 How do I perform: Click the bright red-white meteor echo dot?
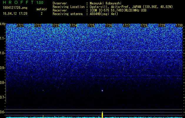coord(102,91)
